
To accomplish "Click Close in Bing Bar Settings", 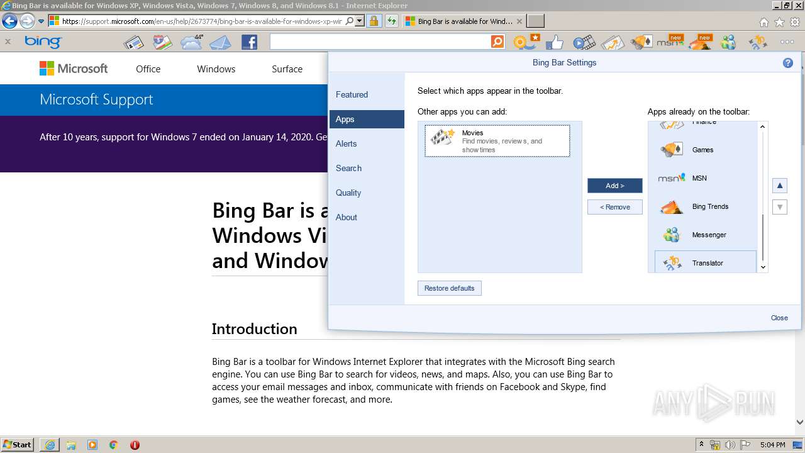I will tap(779, 318).
